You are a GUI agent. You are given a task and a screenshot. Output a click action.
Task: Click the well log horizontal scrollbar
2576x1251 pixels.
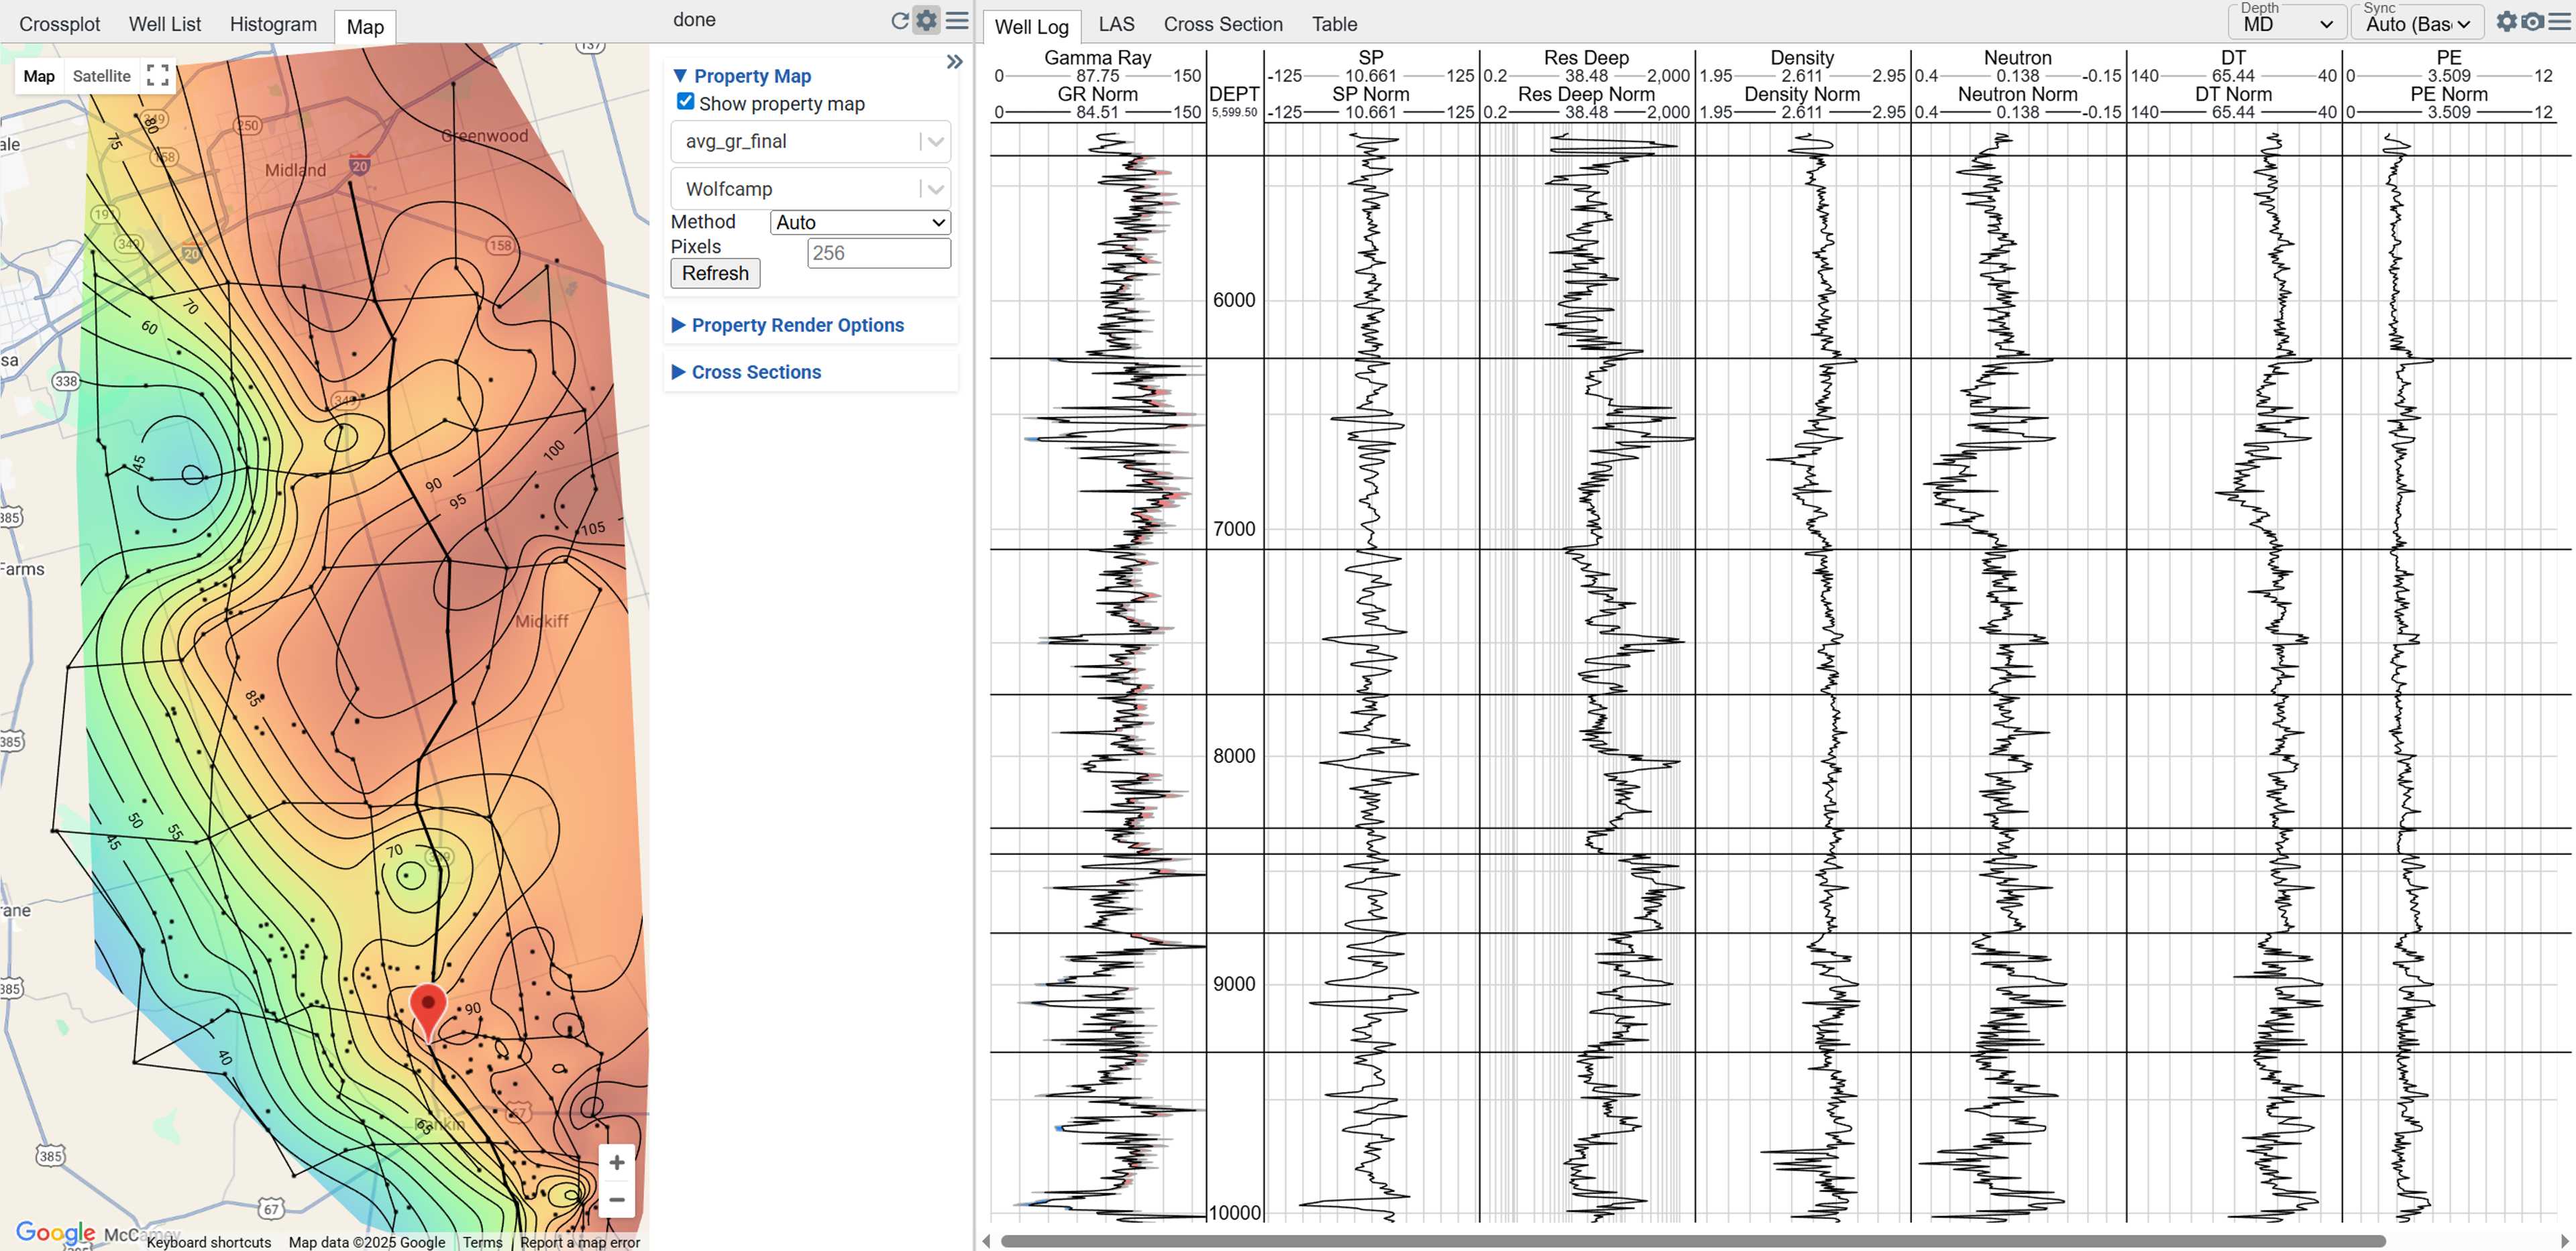pyautogui.click(x=1692, y=1241)
